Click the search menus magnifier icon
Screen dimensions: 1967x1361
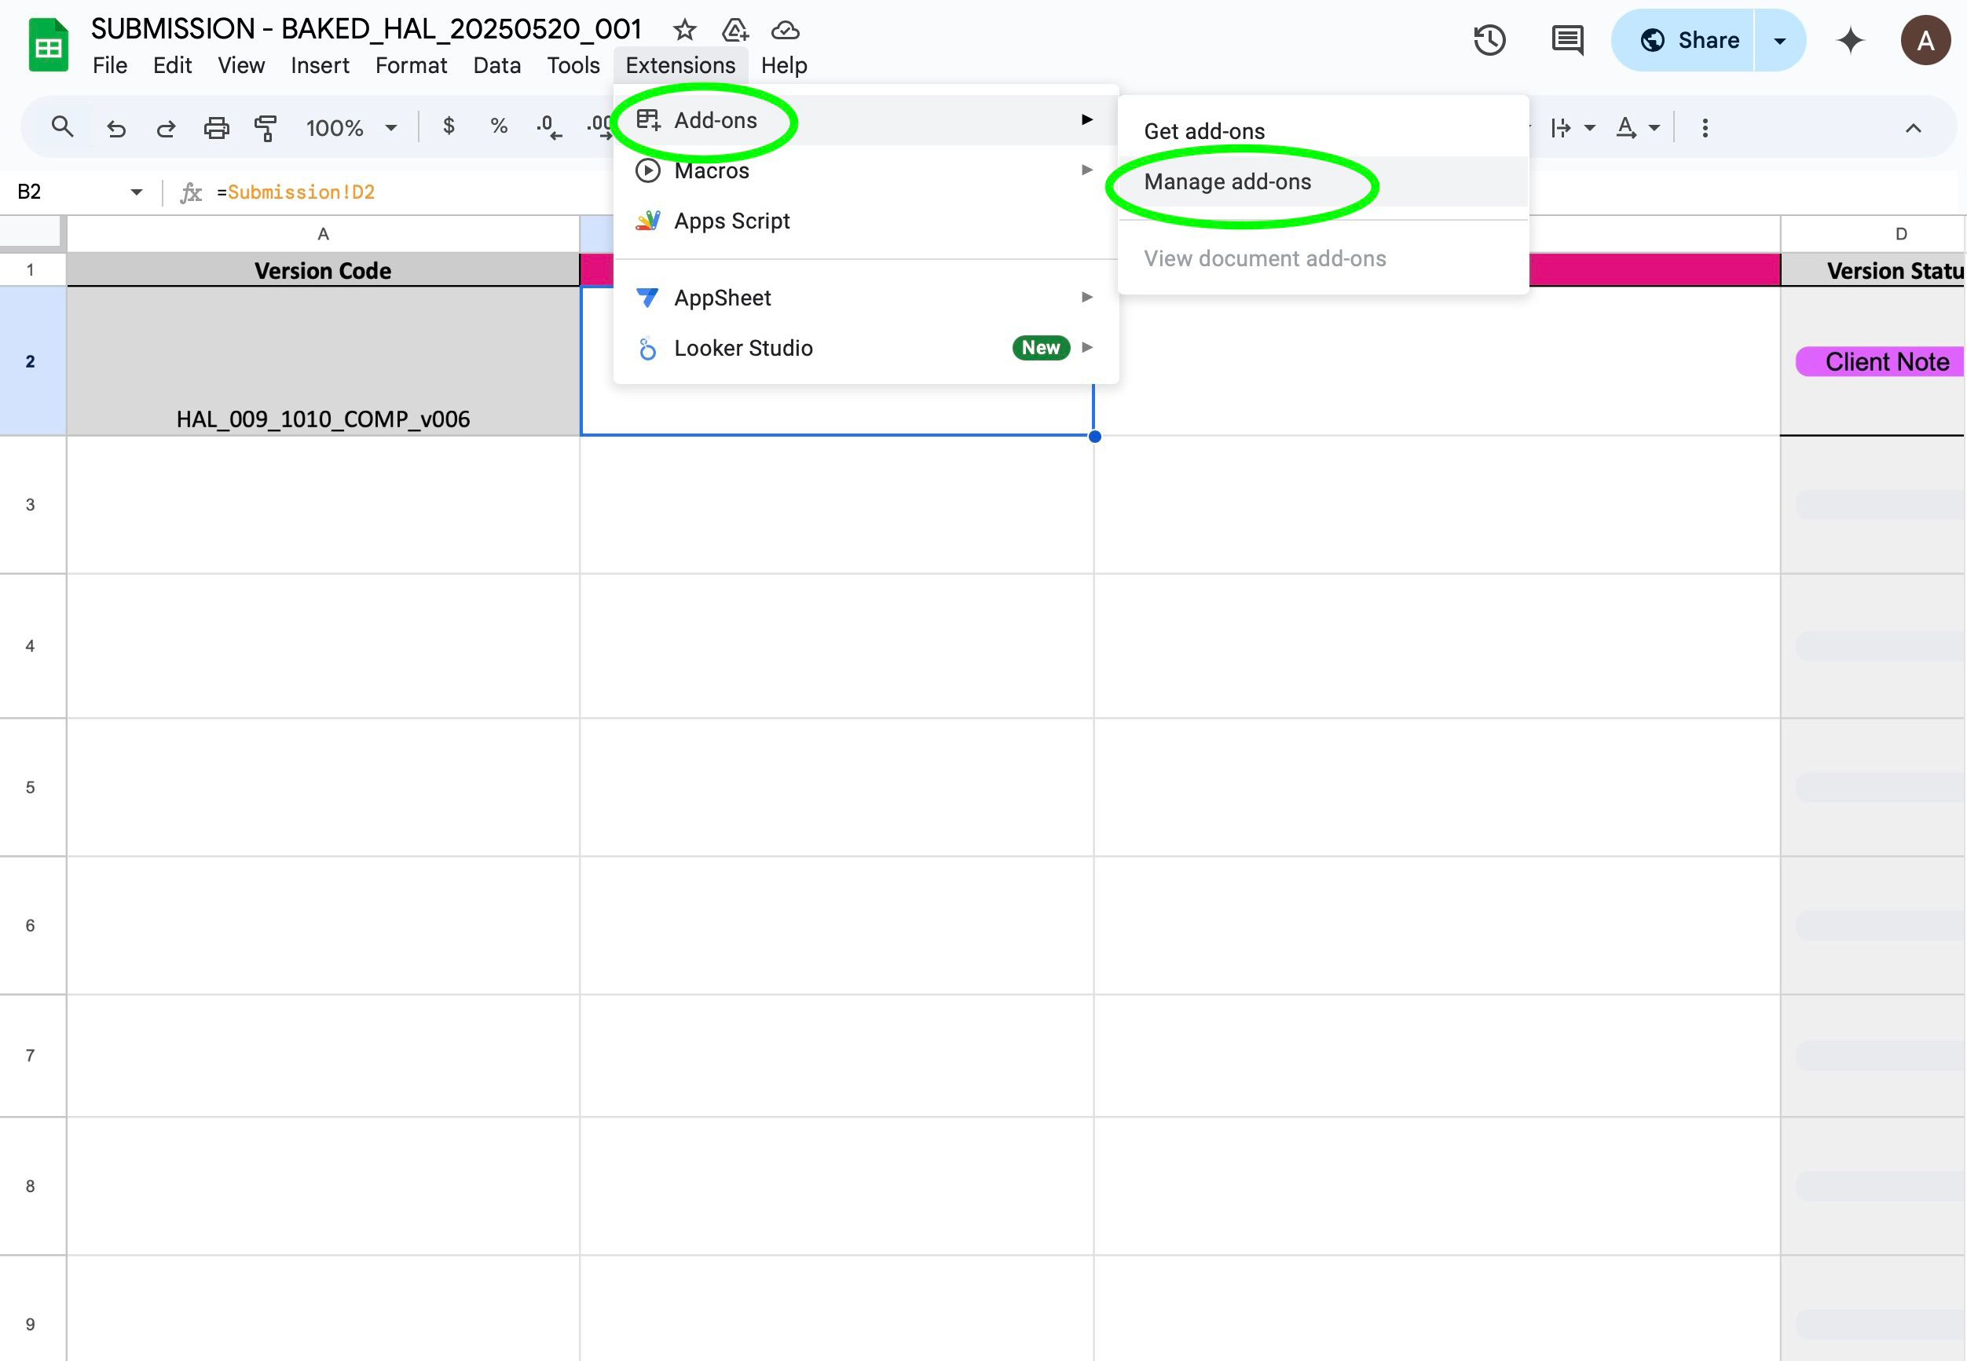tap(62, 128)
